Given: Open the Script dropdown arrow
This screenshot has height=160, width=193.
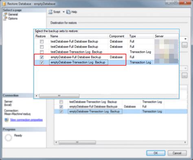Looking at the screenshot, I should pos(64,12).
